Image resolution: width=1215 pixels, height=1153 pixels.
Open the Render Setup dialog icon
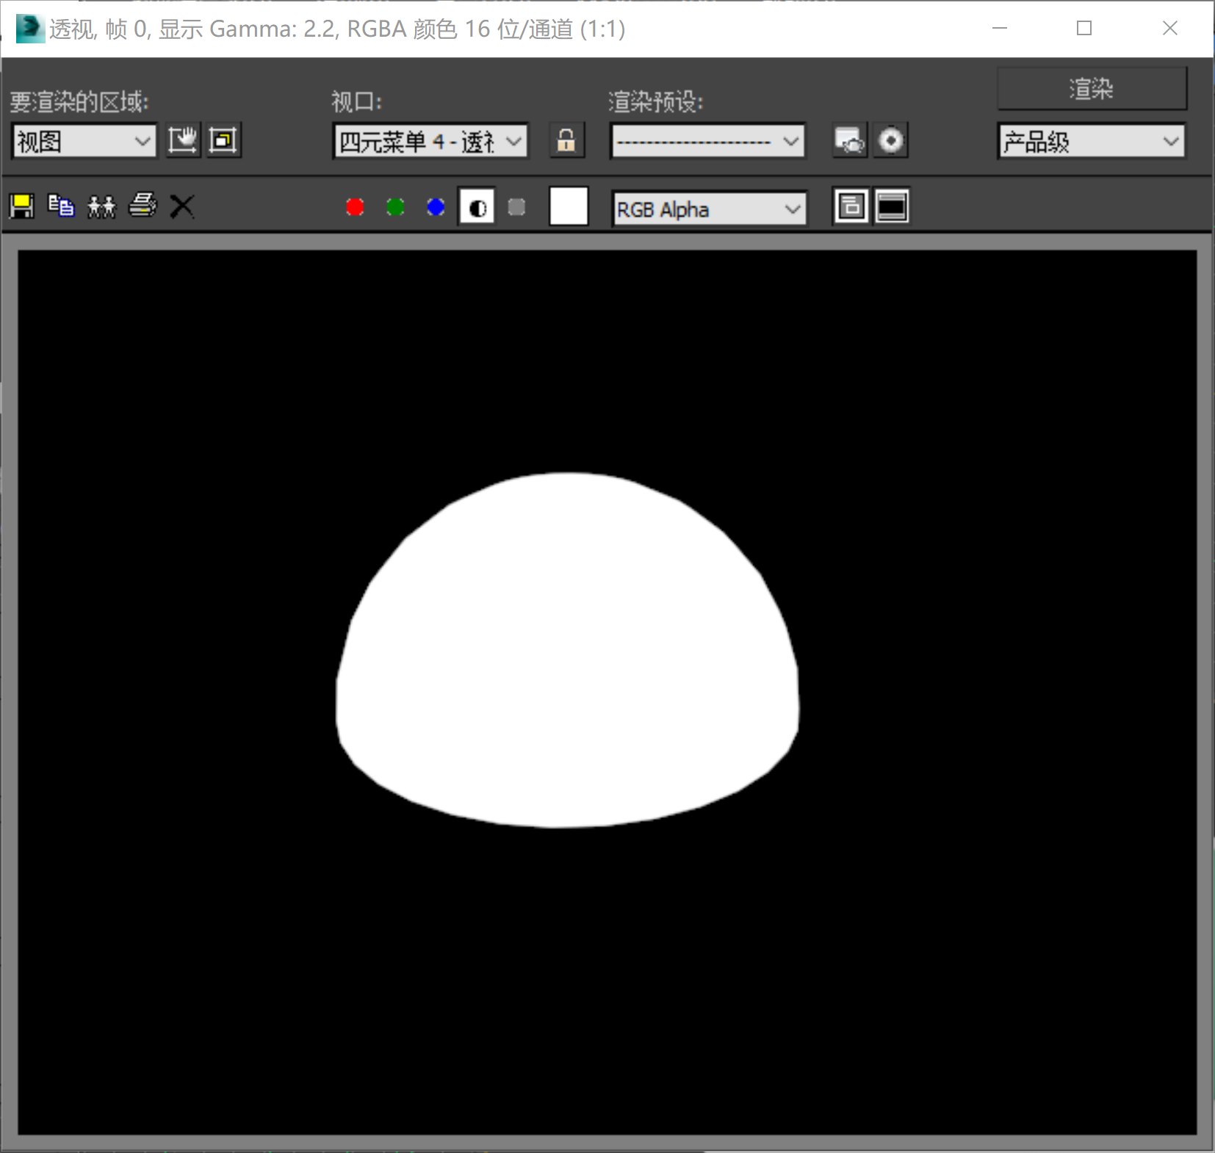[x=850, y=140]
